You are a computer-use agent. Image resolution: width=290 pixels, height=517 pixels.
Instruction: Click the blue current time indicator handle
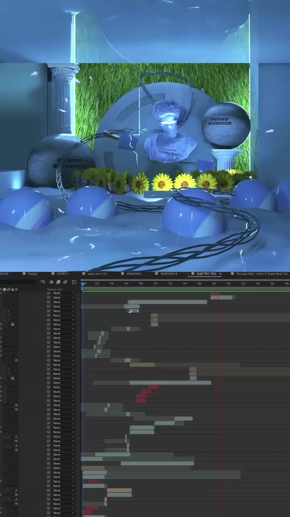(83, 284)
